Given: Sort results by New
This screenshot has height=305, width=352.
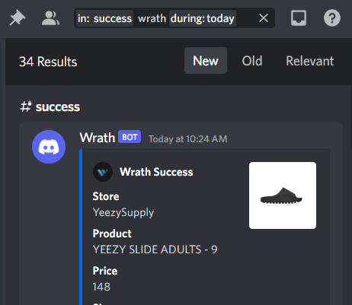Looking at the screenshot, I should (206, 61).
